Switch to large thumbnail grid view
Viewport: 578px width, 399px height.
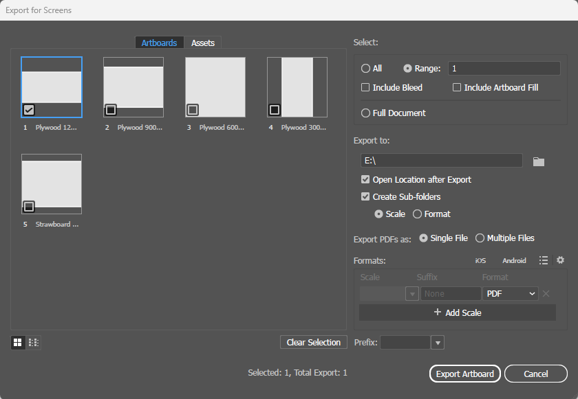tap(18, 343)
